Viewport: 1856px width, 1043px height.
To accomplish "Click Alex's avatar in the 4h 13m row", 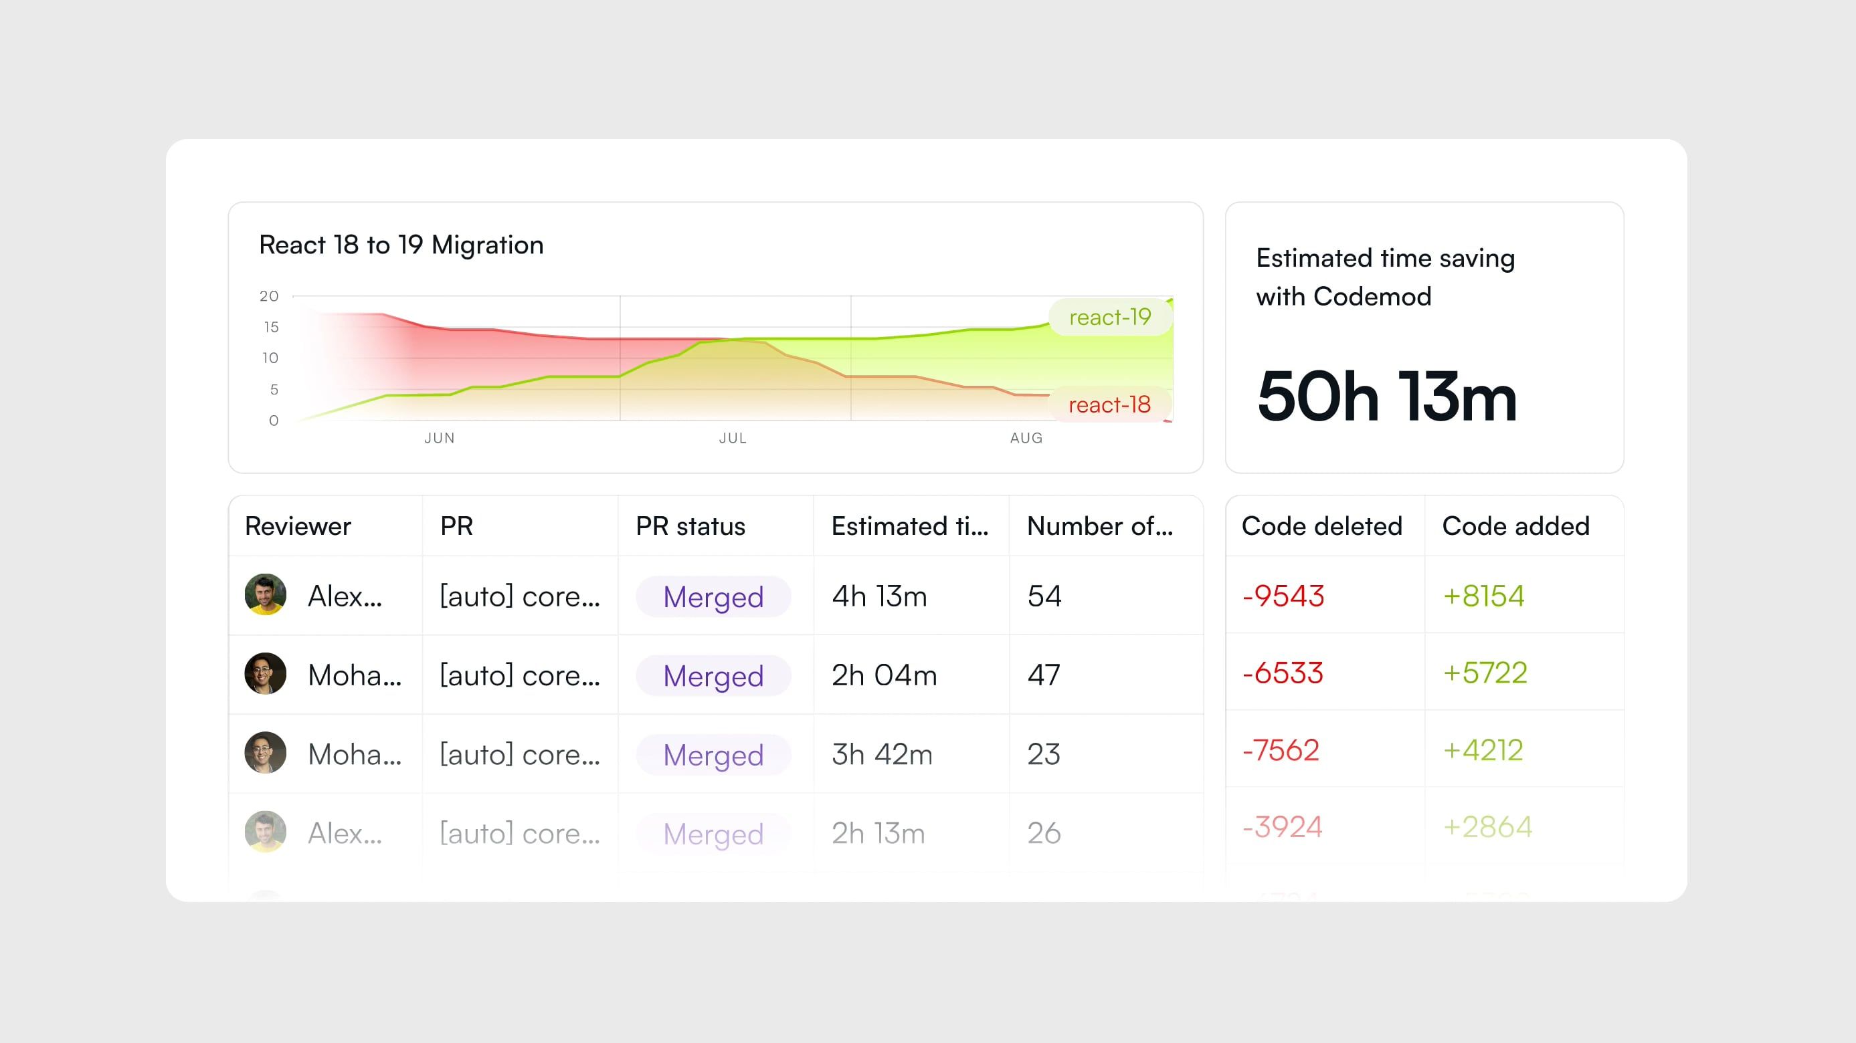I will tap(265, 594).
